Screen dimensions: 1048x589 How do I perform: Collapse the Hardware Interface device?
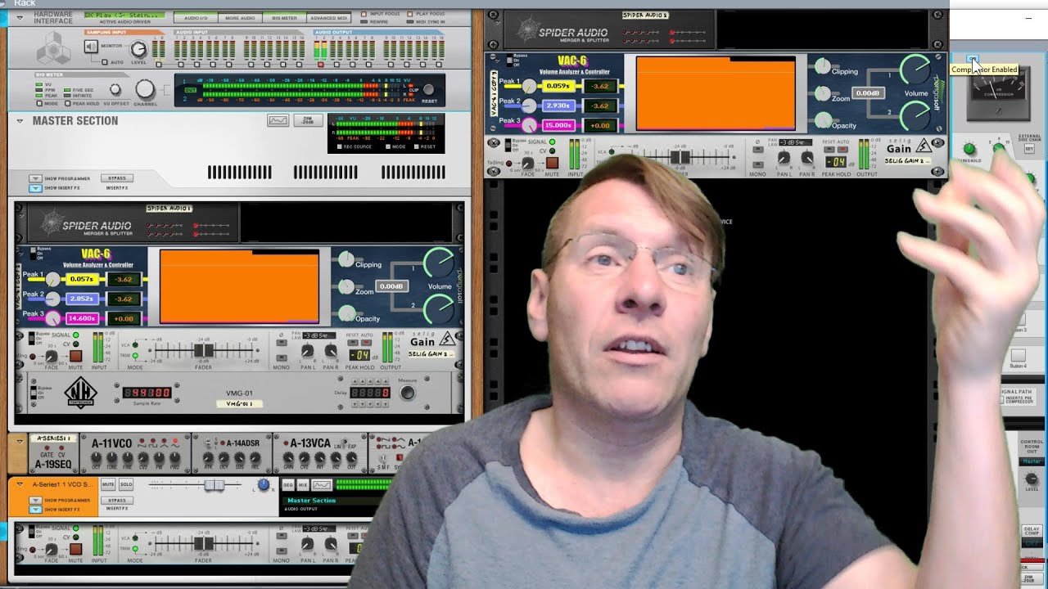click(x=19, y=16)
